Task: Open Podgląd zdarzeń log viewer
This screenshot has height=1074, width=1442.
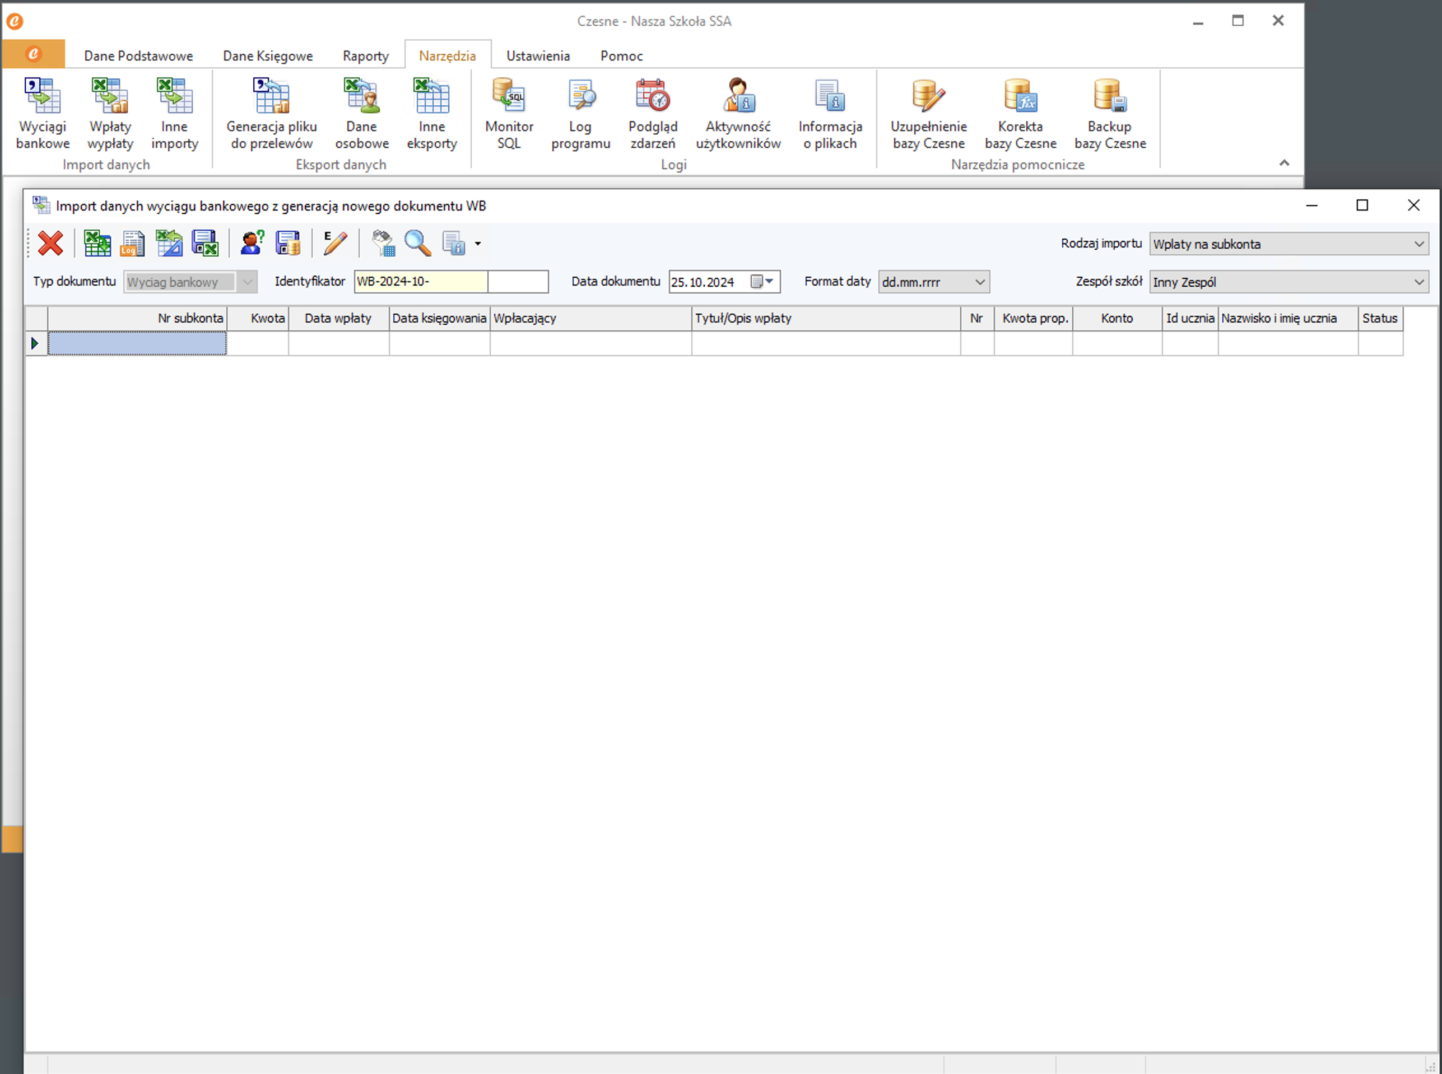Action: pos(653,114)
